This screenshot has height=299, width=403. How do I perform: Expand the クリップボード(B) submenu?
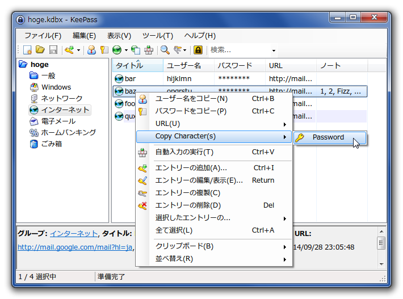[x=214, y=246]
